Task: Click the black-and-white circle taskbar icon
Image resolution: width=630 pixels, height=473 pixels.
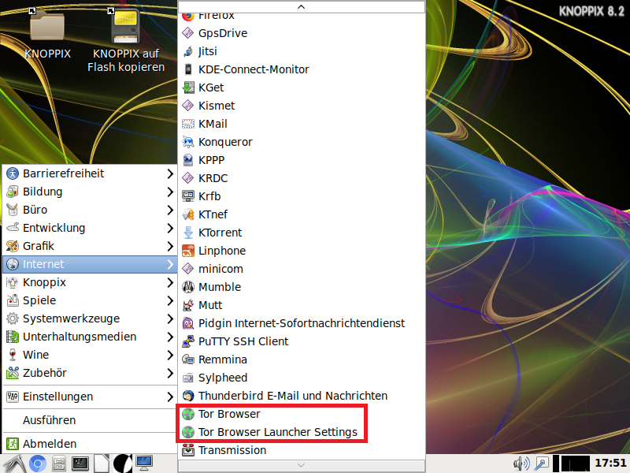Action: coord(123,464)
